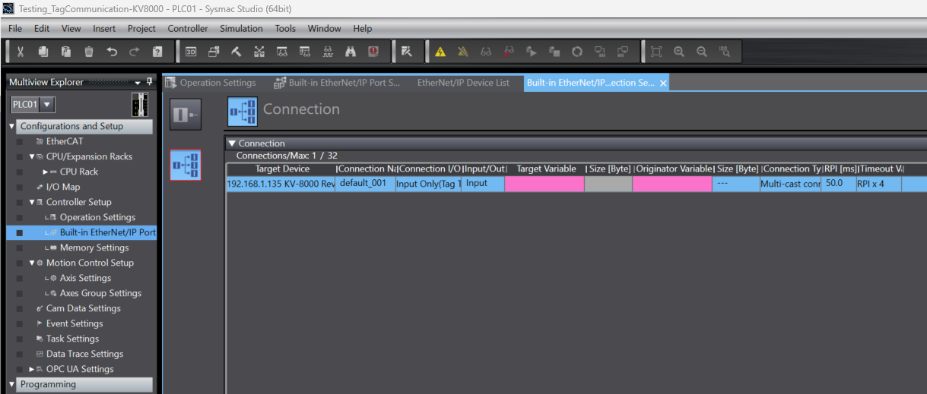
Task: Select EtherCAT in the explorer tree
Action: [65, 141]
